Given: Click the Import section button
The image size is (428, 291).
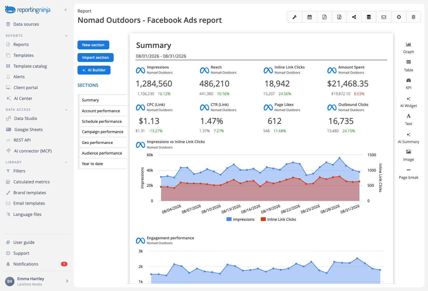Looking at the screenshot, I should tap(96, 57).
